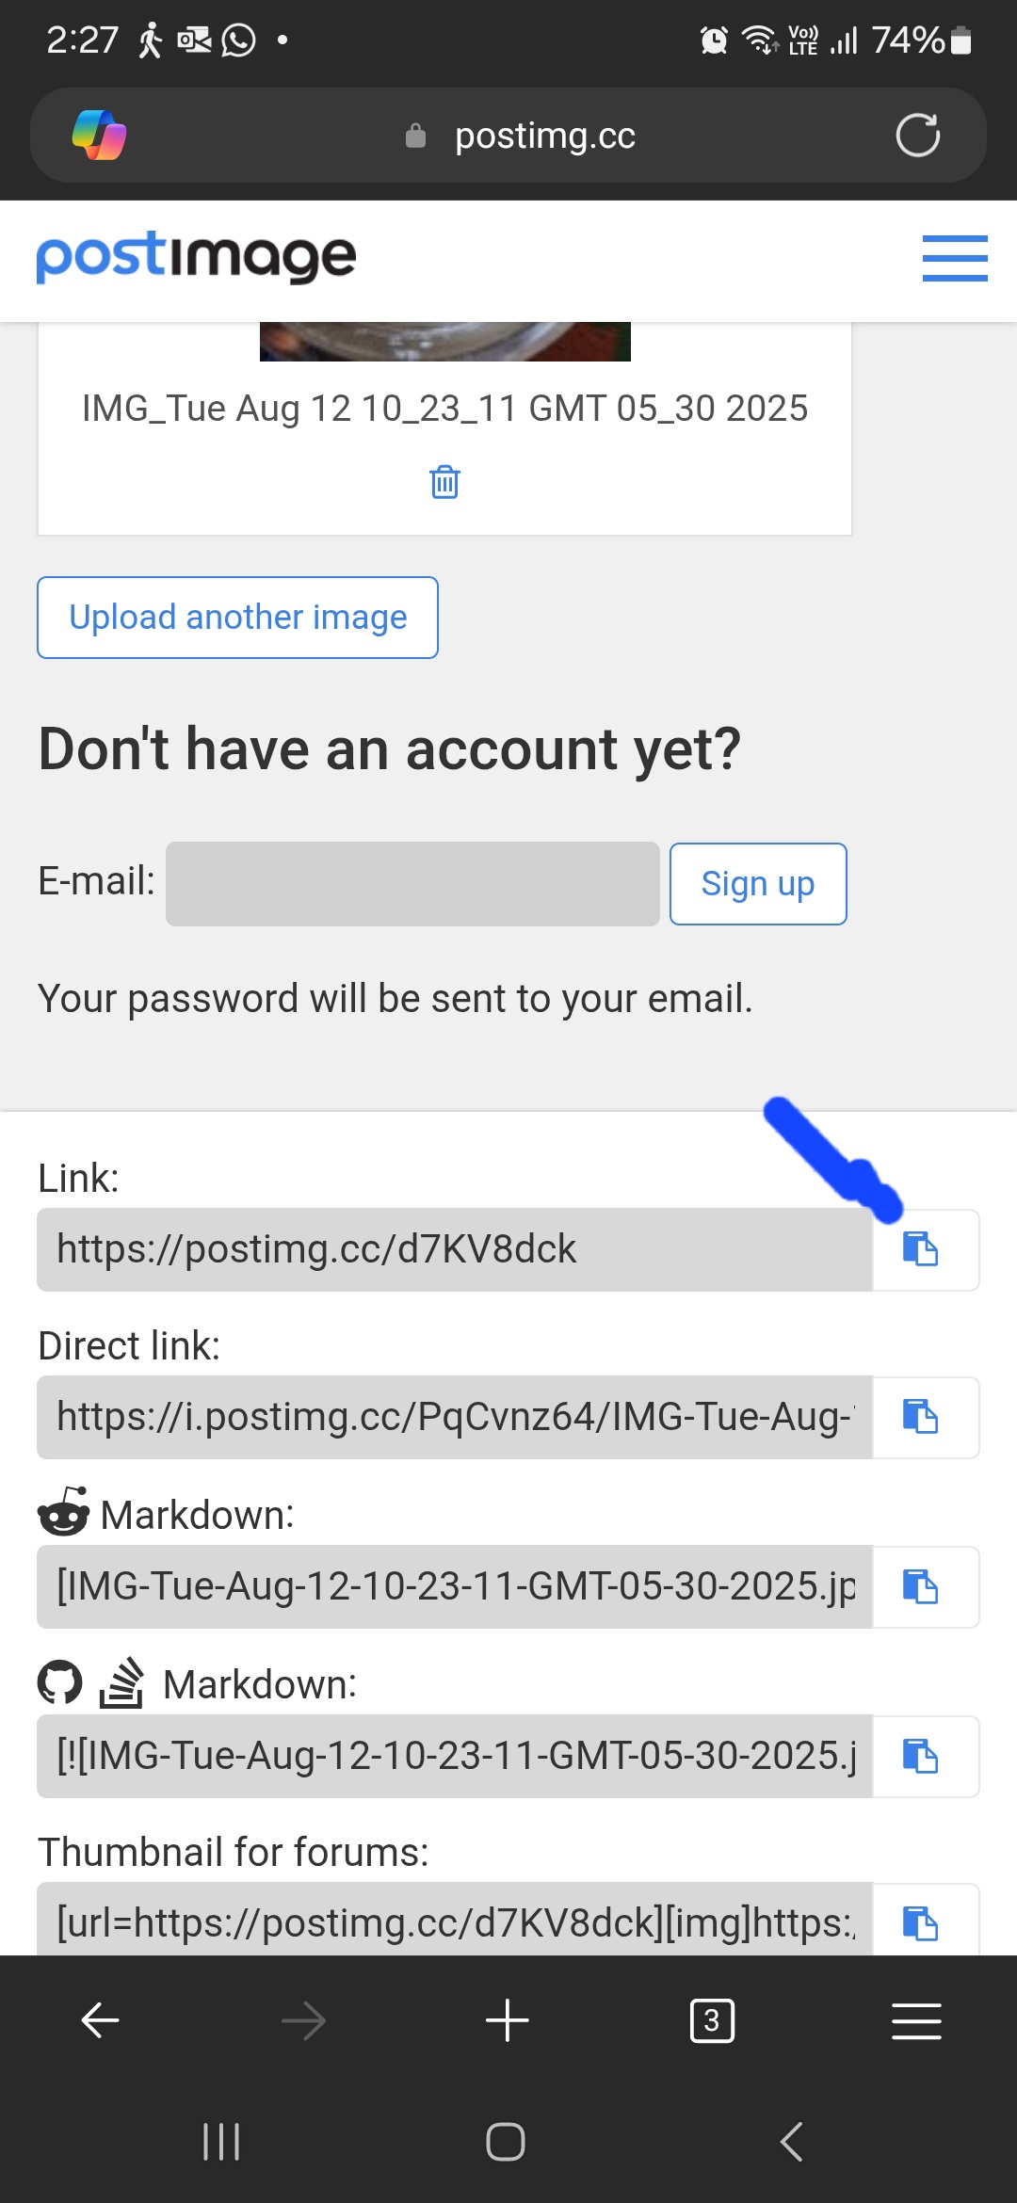Screen dimensions: 1017x2203
Task: Click the Sign up button
Action: click(758, 884)
